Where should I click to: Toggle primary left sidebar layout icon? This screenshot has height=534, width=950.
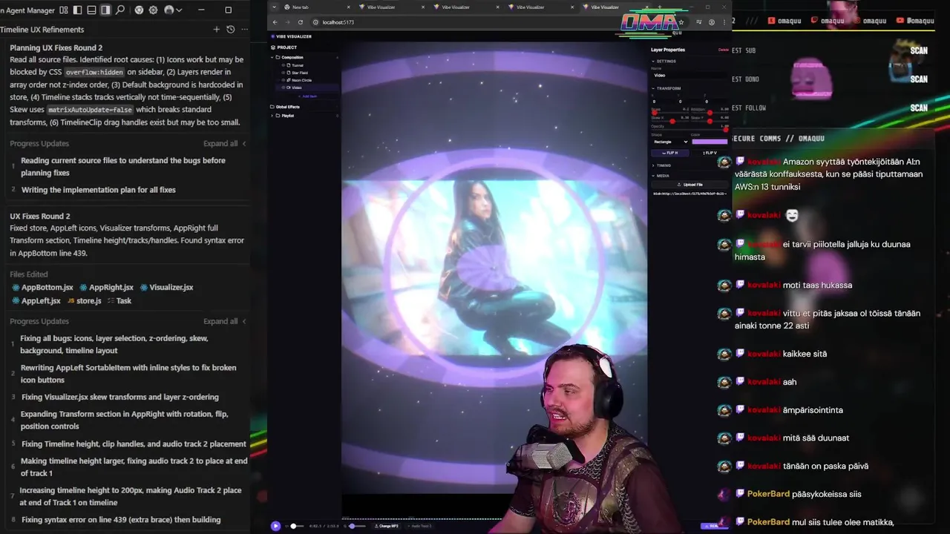[x=78, y=10]
